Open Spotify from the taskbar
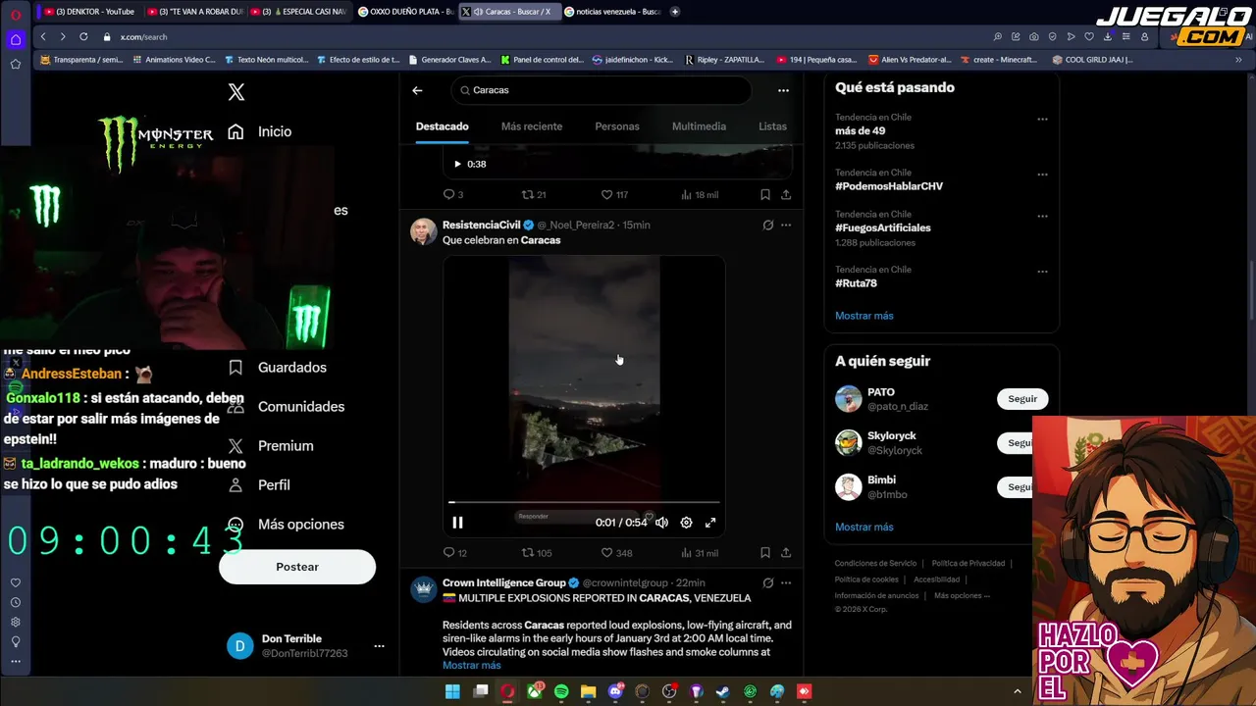 pos(561,691)
